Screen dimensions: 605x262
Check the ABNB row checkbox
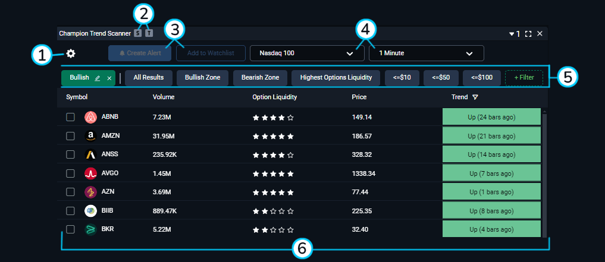click(x=70, y=117)
